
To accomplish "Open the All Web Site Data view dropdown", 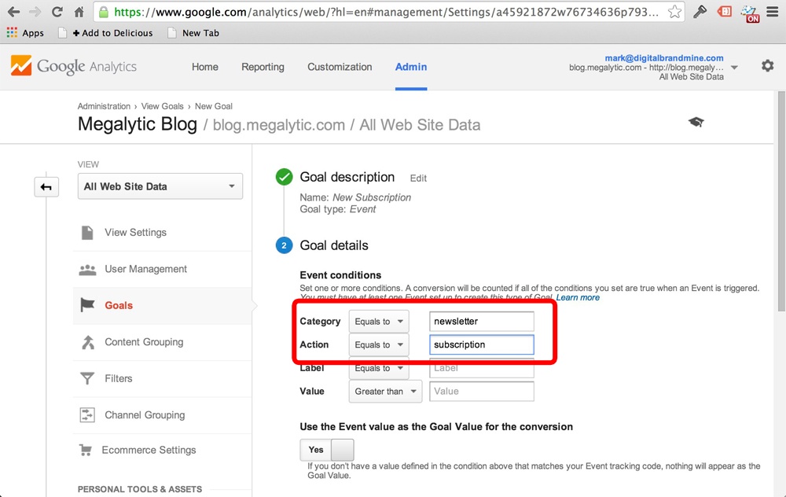I will [x=160, y=186].
